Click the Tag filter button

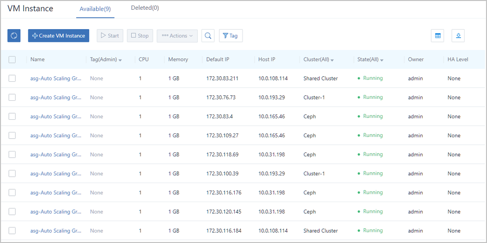point(230,36)
